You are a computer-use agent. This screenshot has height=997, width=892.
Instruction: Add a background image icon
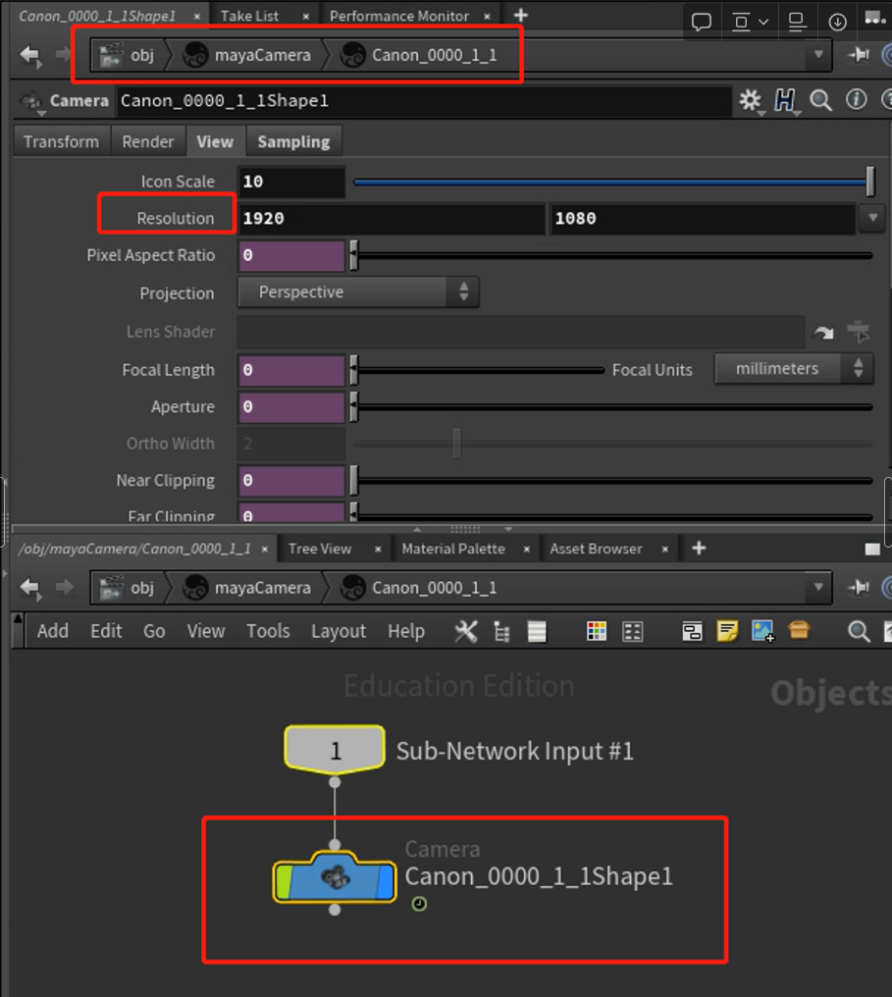coord(762,631)
